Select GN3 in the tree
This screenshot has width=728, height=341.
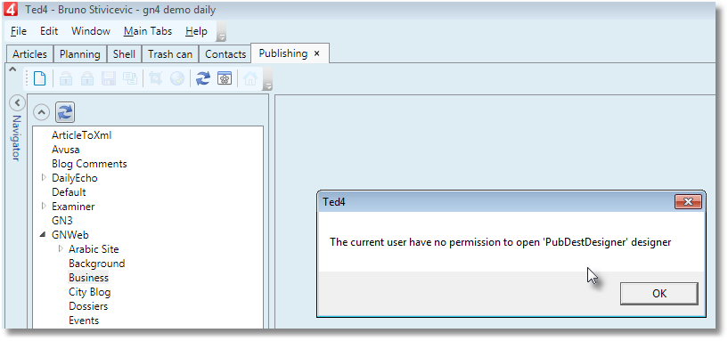click(62, 221)
